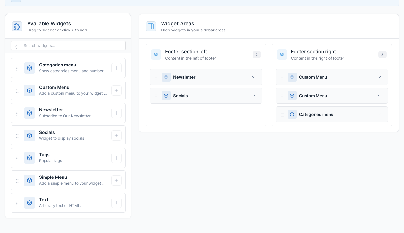Click the Footer section right count badge
This screenshot has width=404, height=233.
click(x=382, y=55)
